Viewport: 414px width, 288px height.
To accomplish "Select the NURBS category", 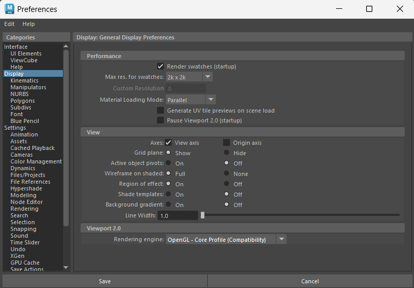I will (20, 94).
